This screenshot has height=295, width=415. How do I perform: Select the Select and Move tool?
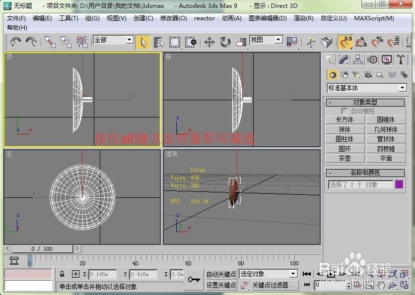(209, 42)
